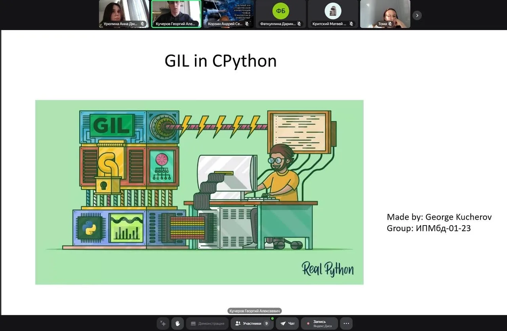Viewport: 507px width, 331px height.
Task: Select Урюпина Анна video thumbnail
Action: [124, 14]
